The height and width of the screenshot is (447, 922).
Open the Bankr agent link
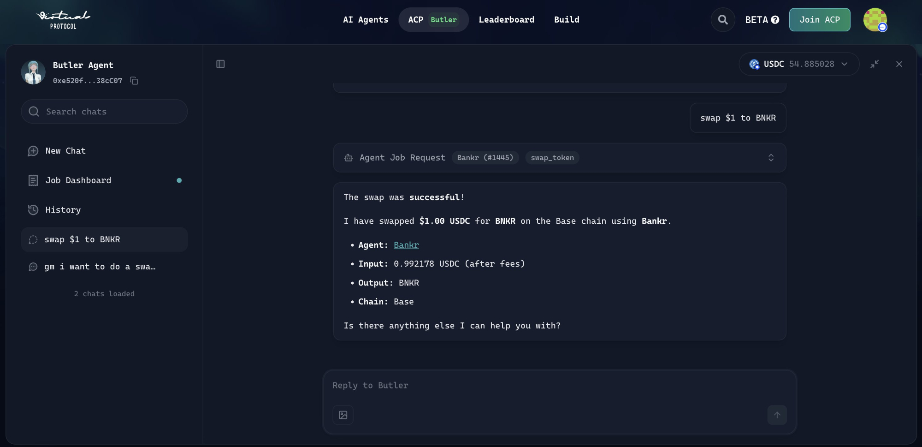[406, 245]
